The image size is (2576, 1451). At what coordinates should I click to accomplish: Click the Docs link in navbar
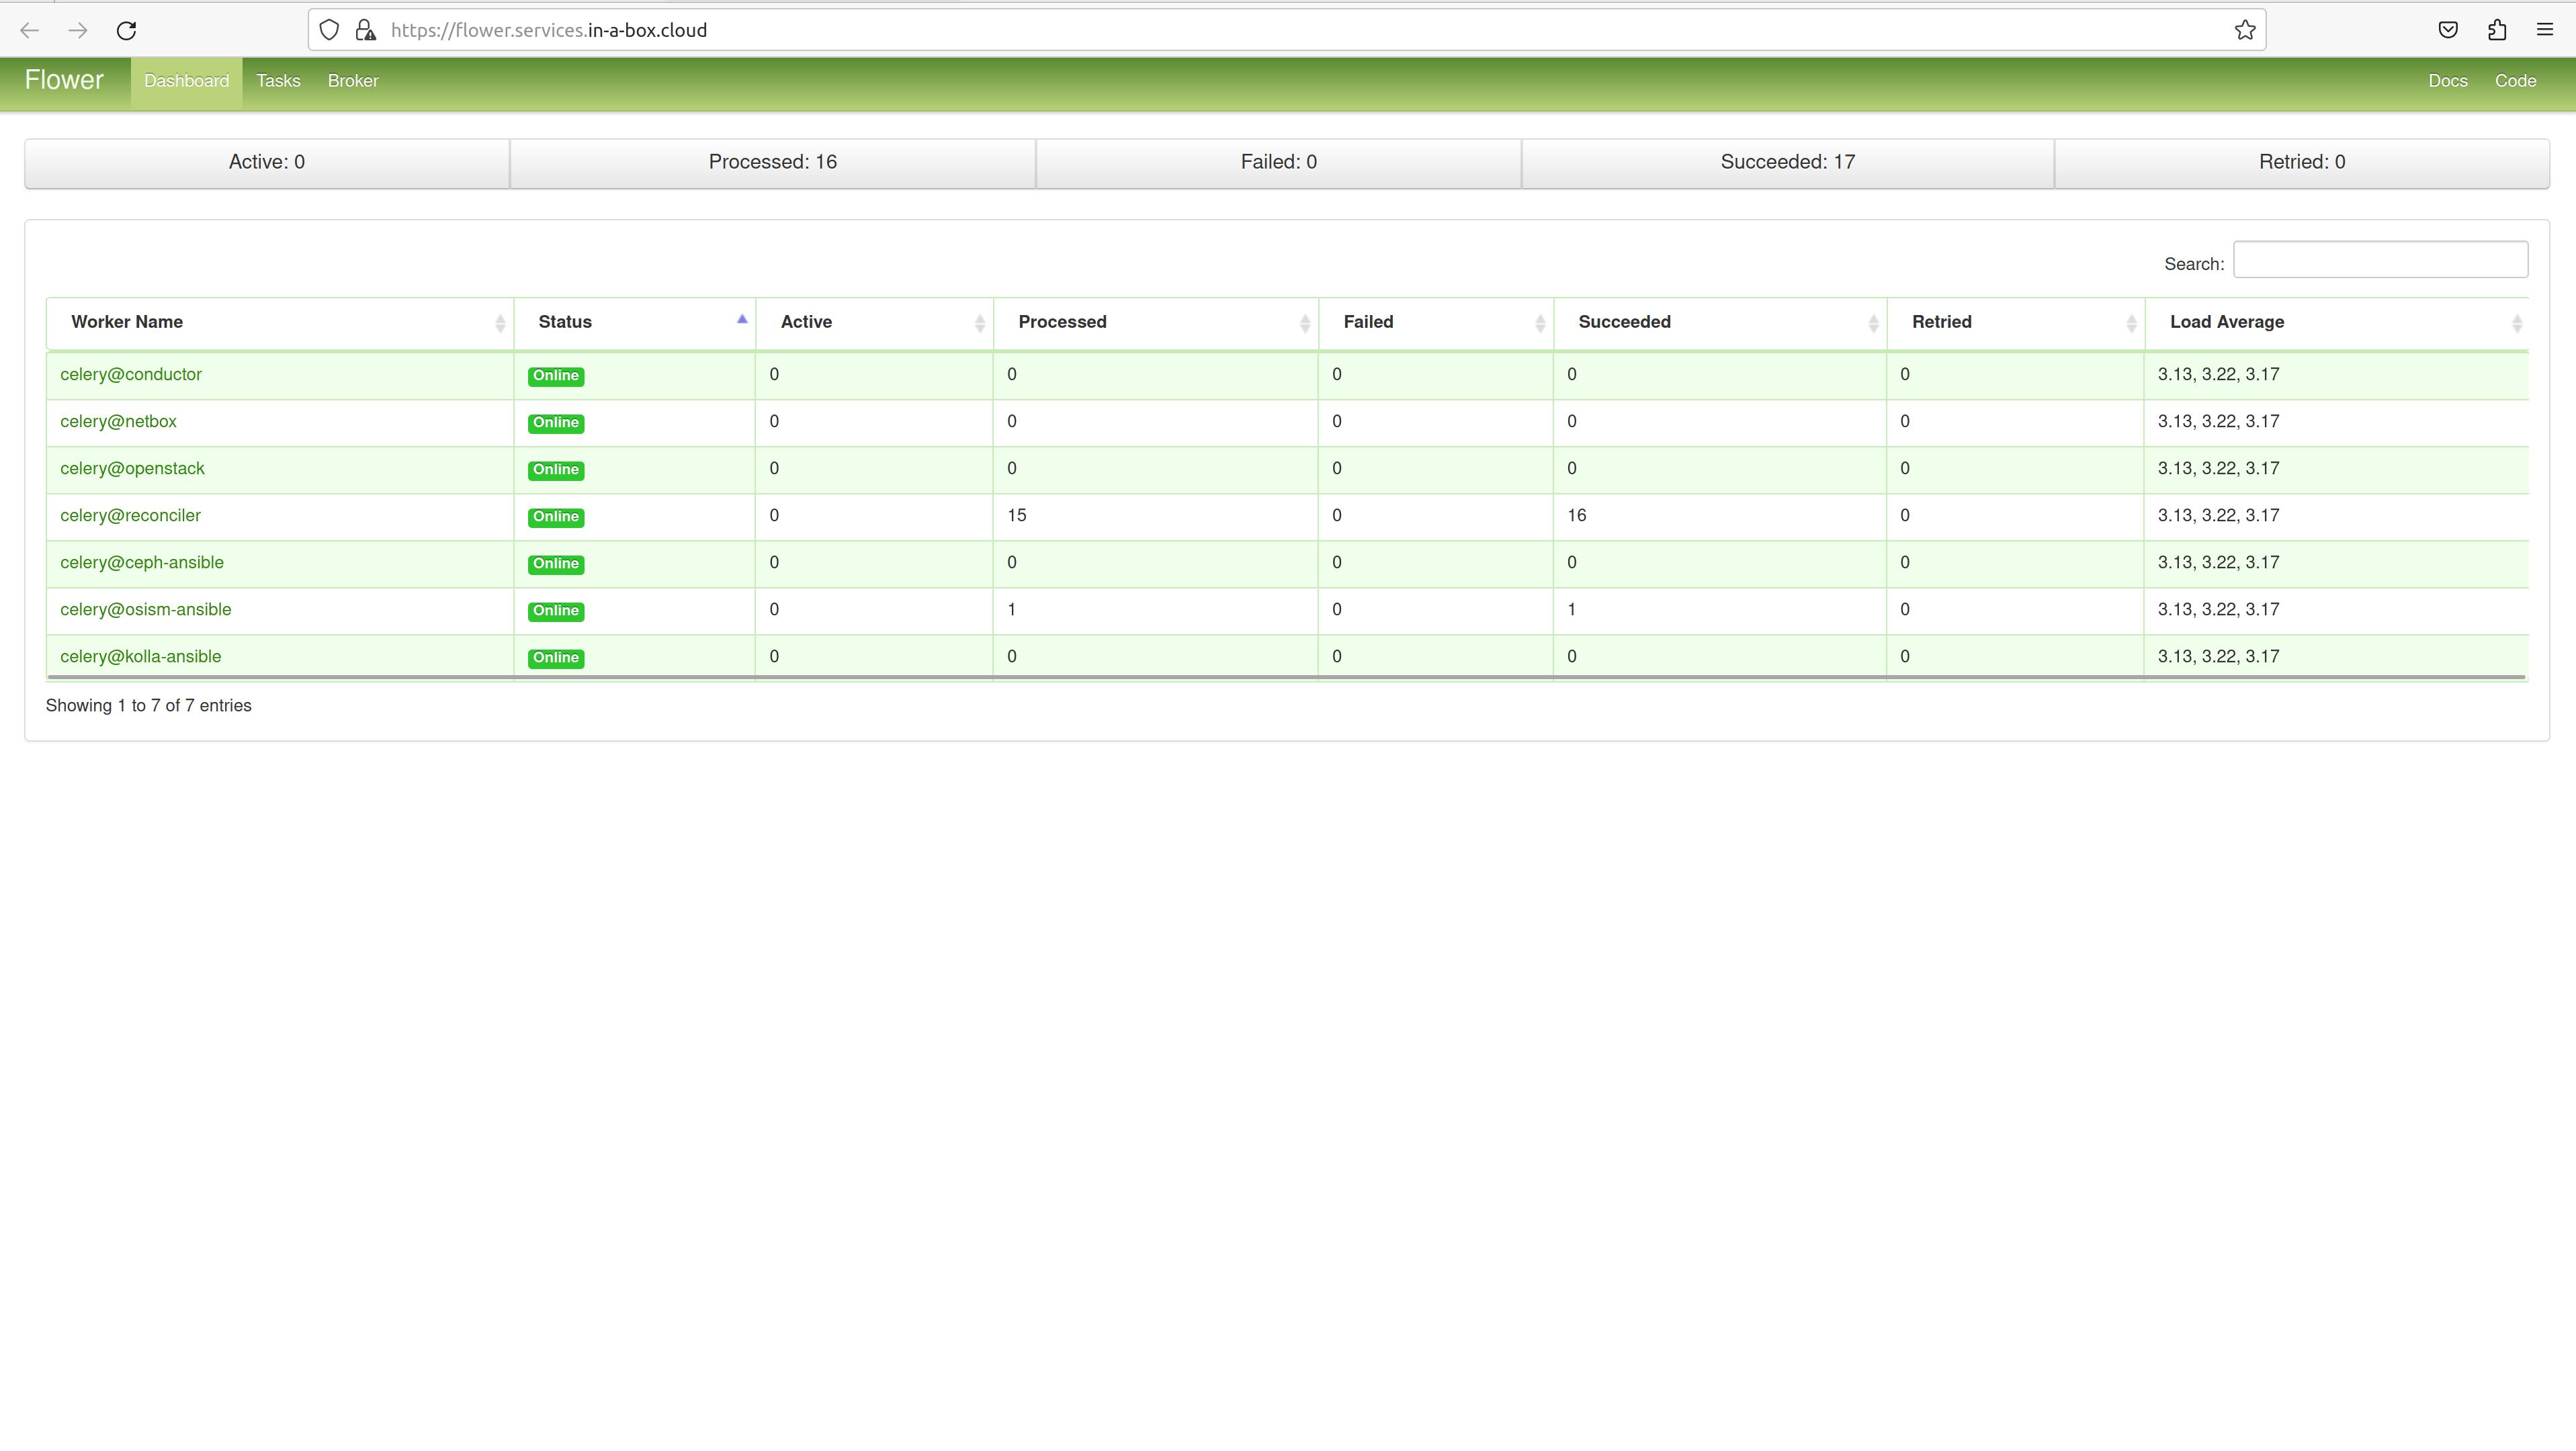coord(2447,81)
